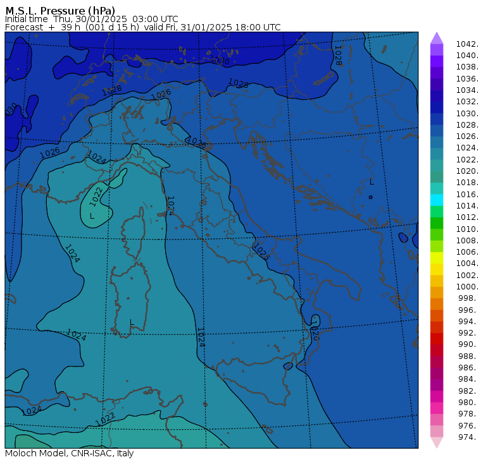Click the 1004. legend value

pyautogui.click(x=467, y=263)
